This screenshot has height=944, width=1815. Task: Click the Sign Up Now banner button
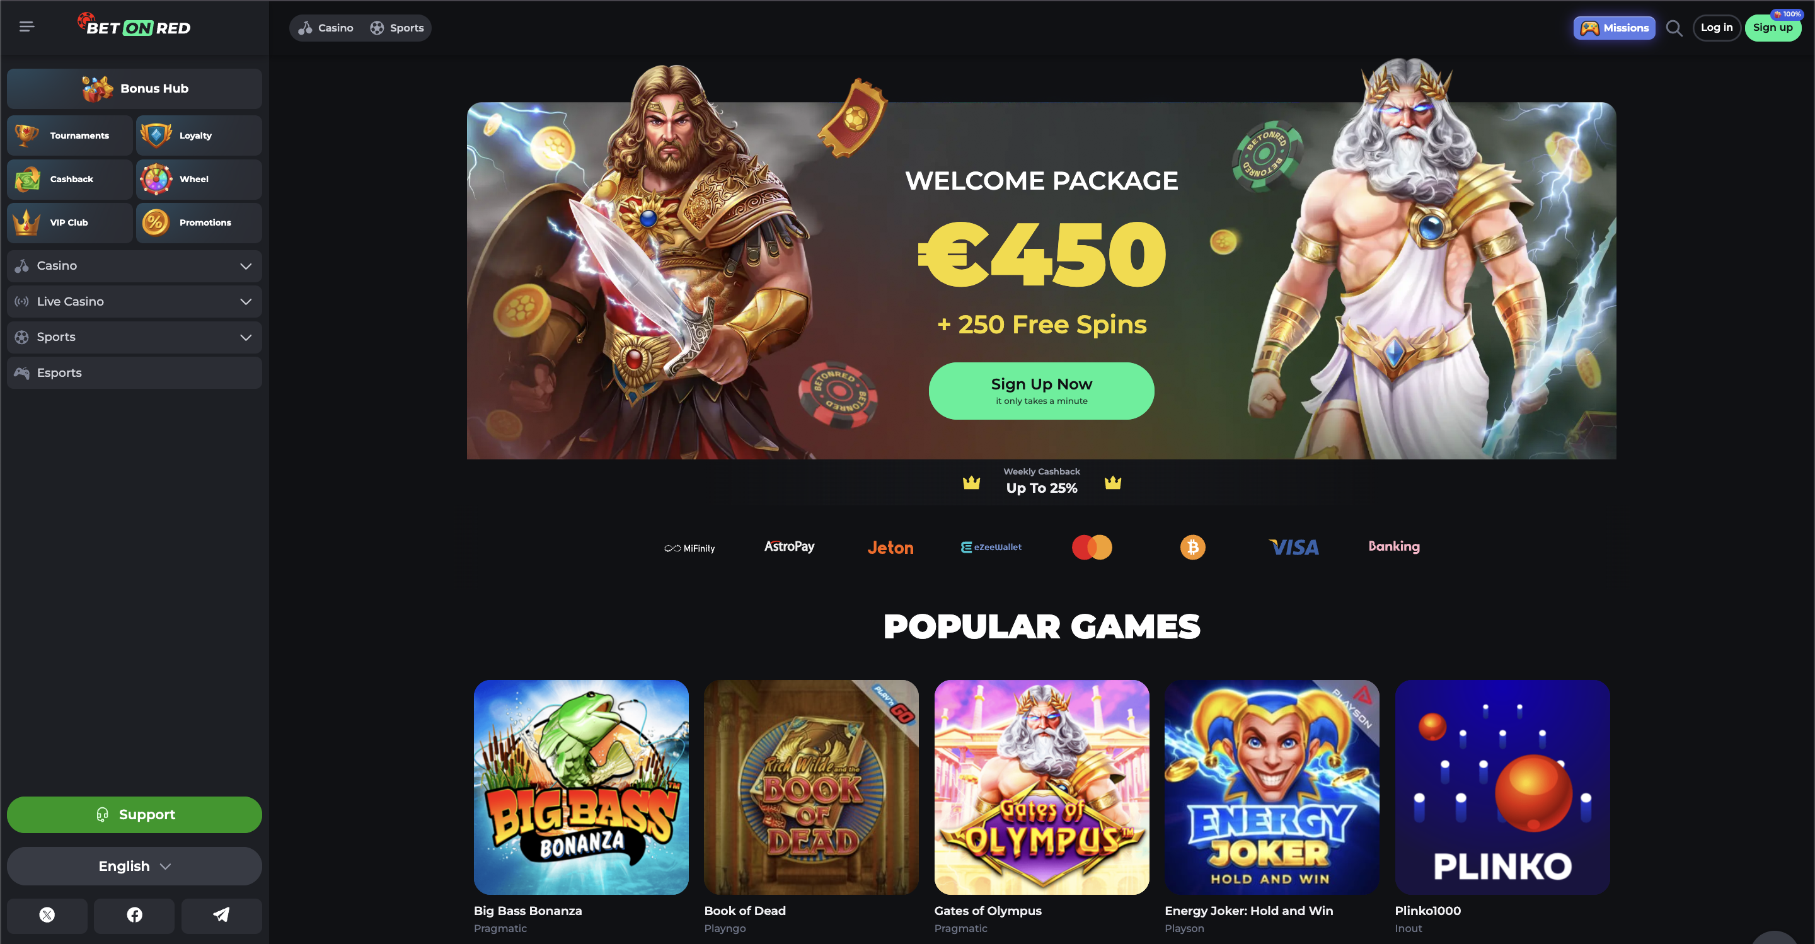[1041, 391]
